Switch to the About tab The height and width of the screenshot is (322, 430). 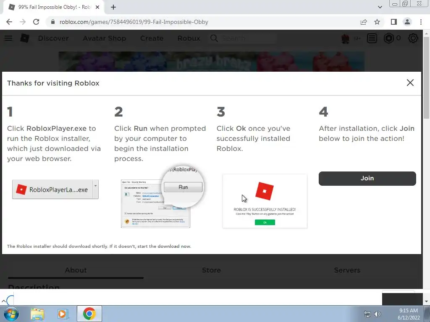tap(76, 270)
